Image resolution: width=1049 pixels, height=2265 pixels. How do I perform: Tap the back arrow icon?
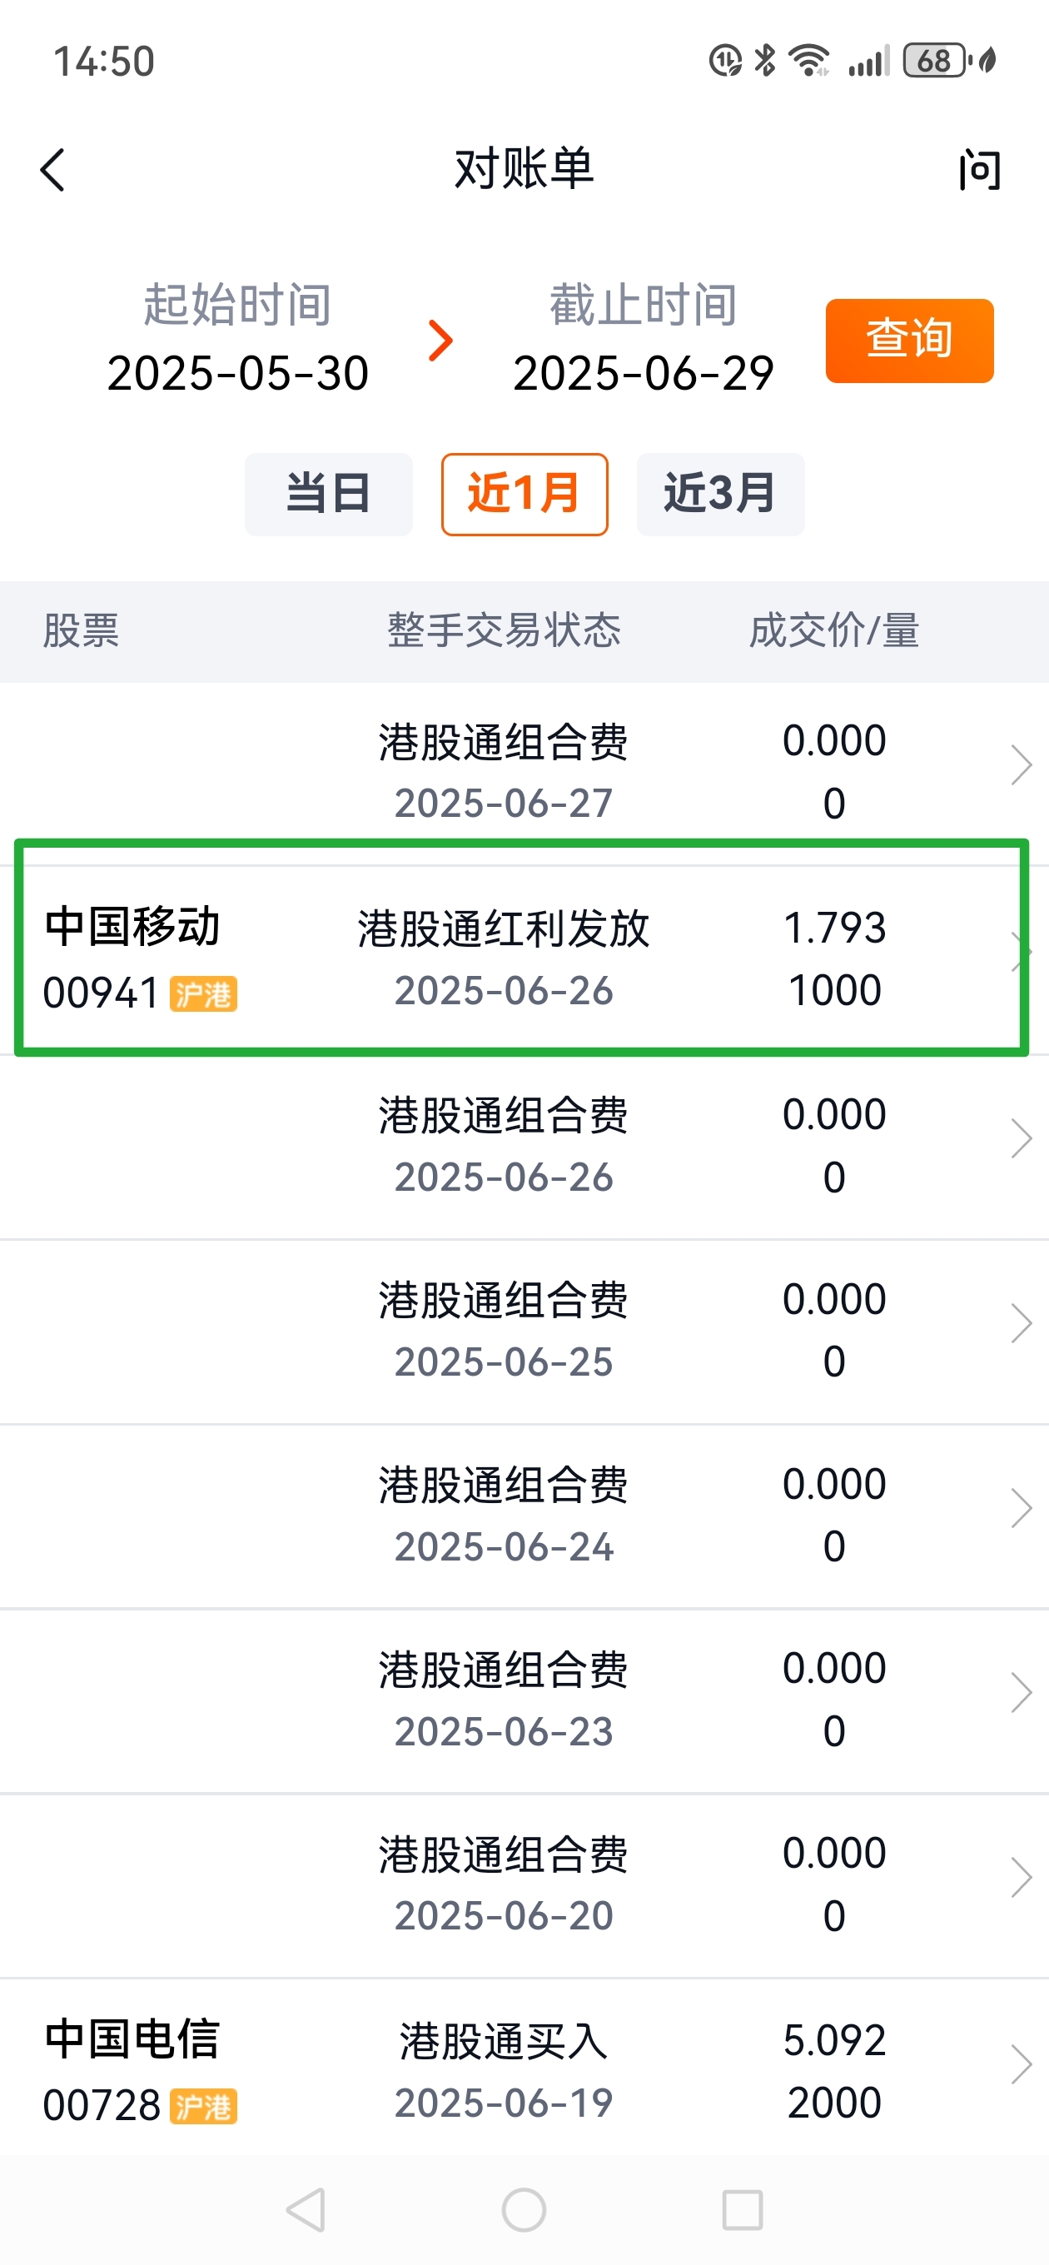(x=52, y=170)
